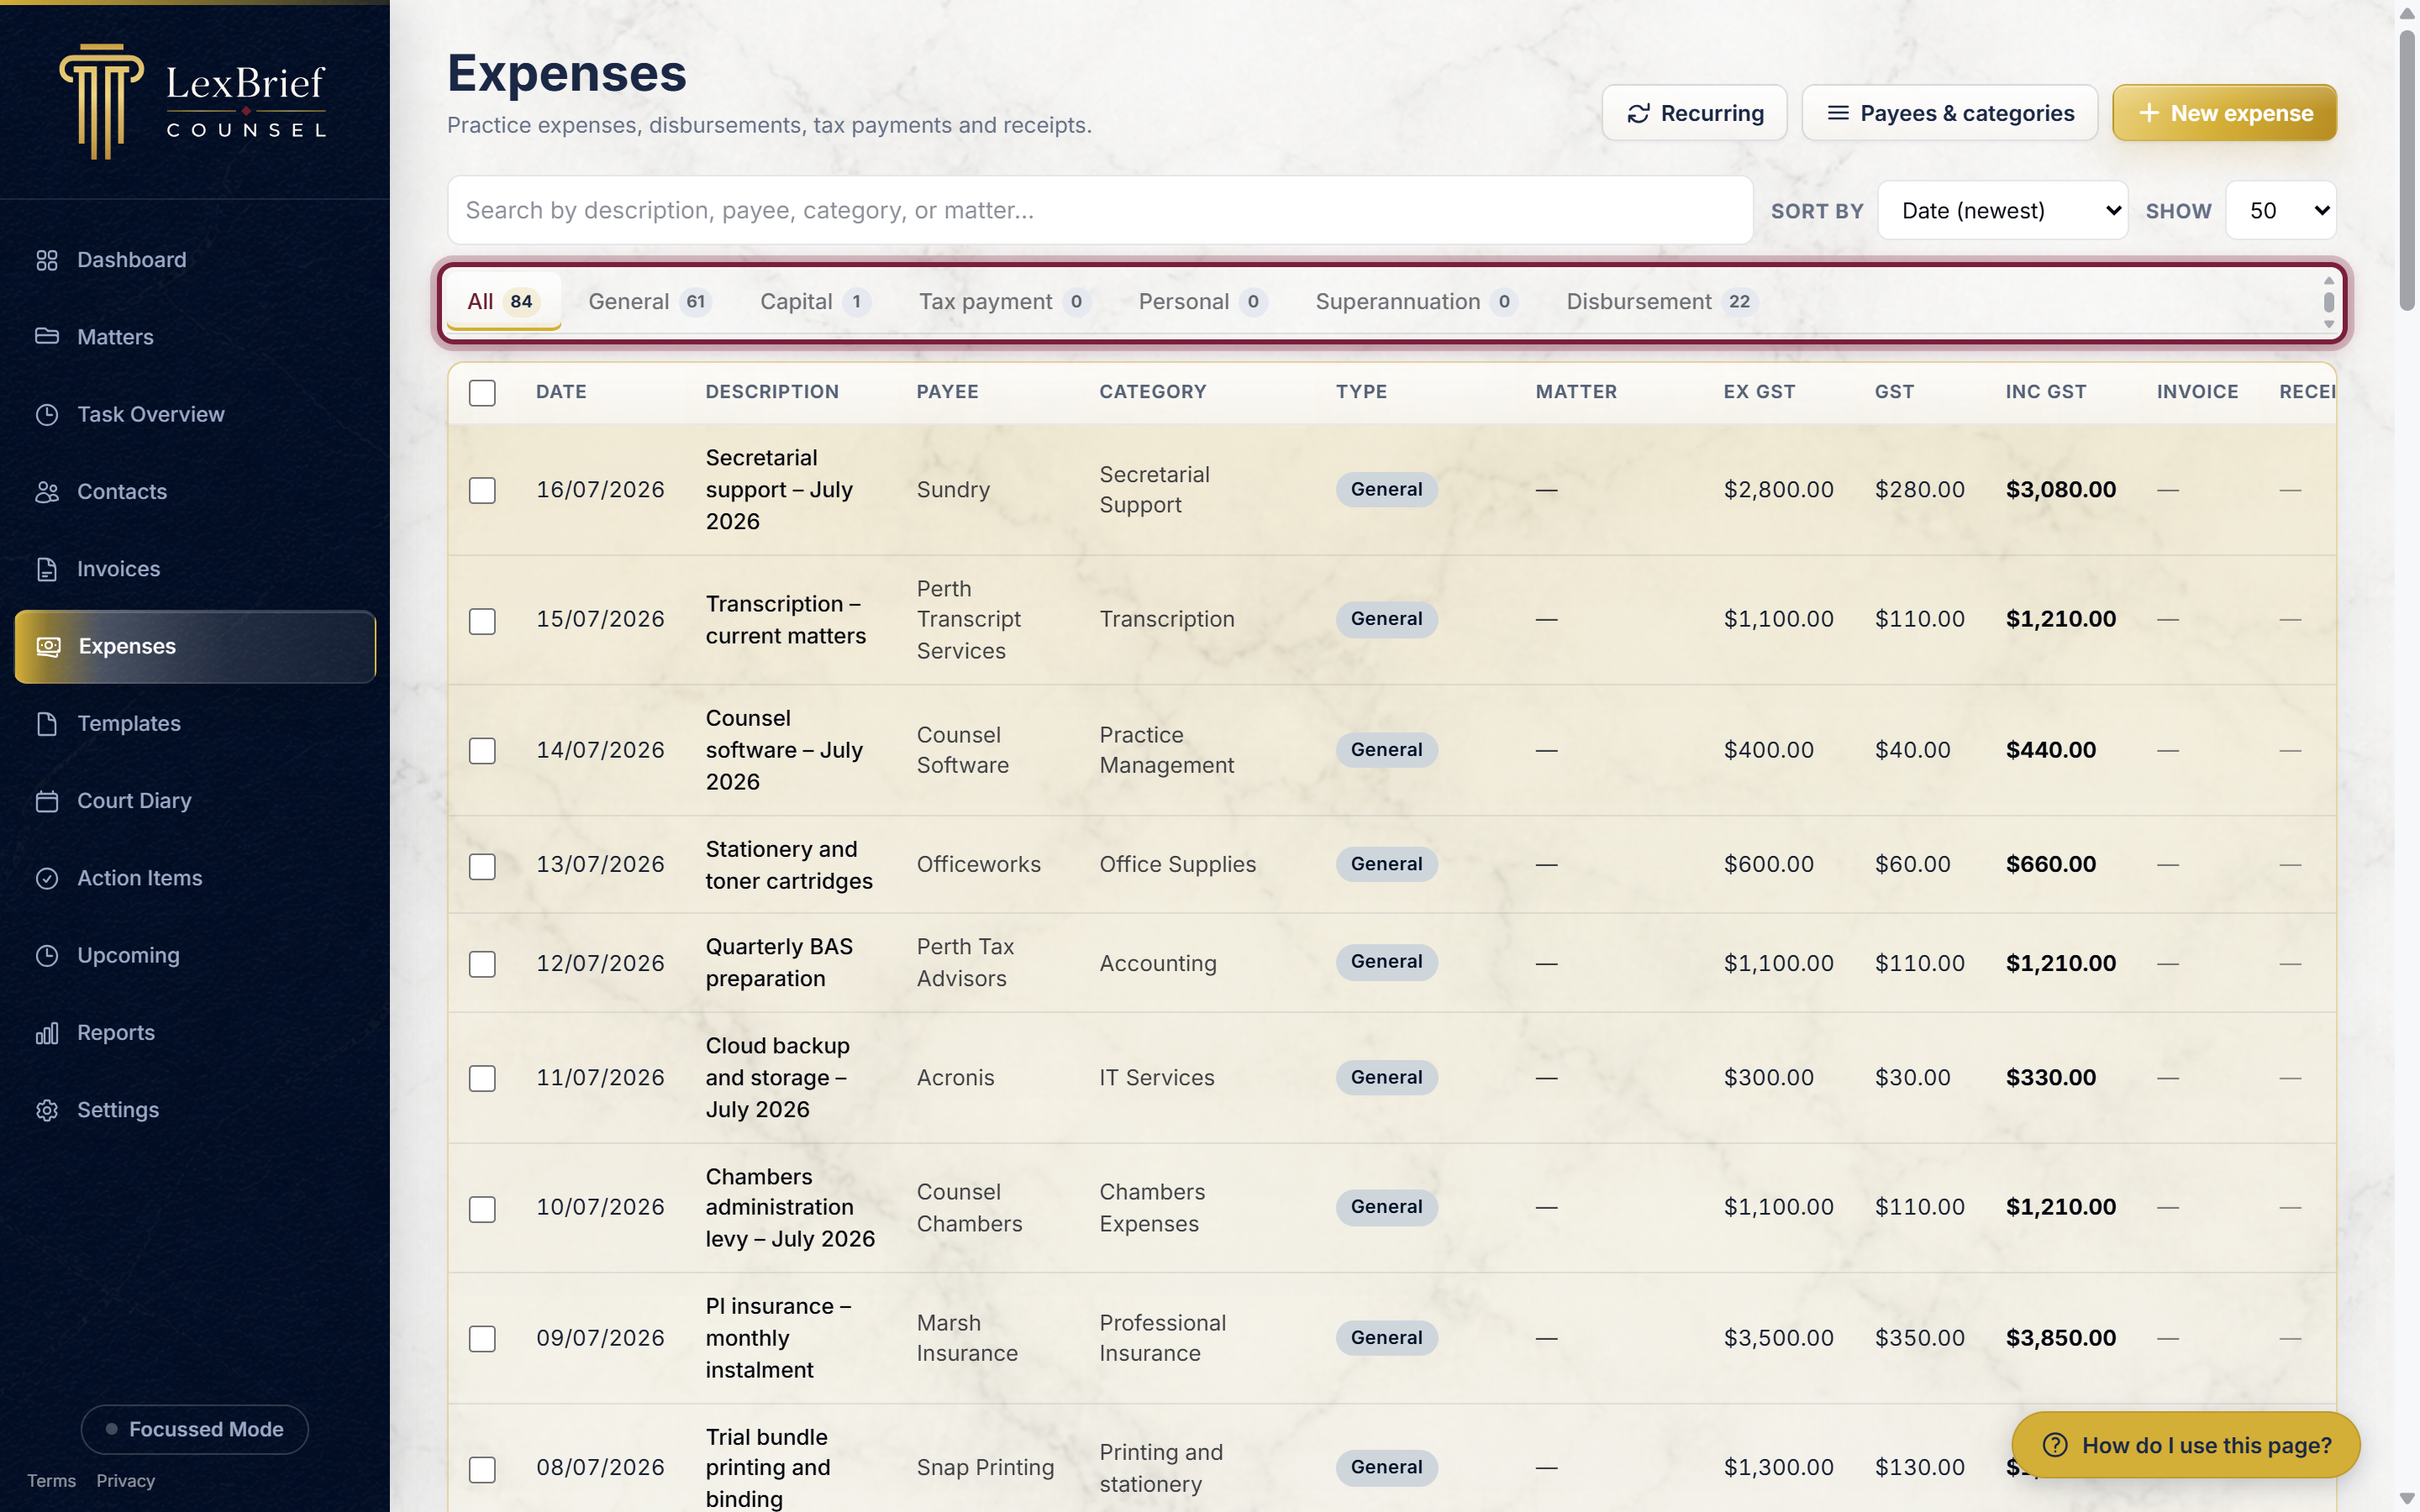Screen dimensions: 2420x1512
Task: Open the Show 50 rows dropdown
Action: [2281, 210]
